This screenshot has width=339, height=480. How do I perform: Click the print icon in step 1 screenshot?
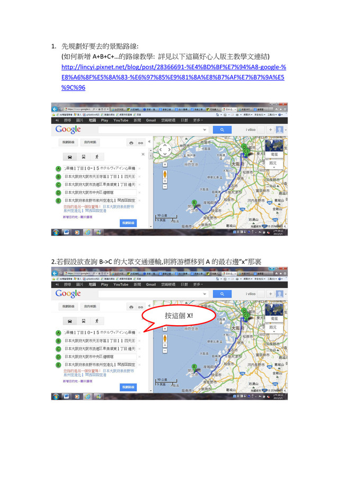(131, 143)
